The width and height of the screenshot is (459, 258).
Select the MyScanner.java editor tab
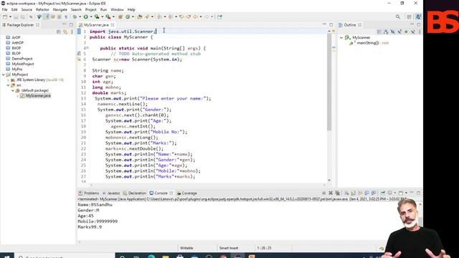96,25
